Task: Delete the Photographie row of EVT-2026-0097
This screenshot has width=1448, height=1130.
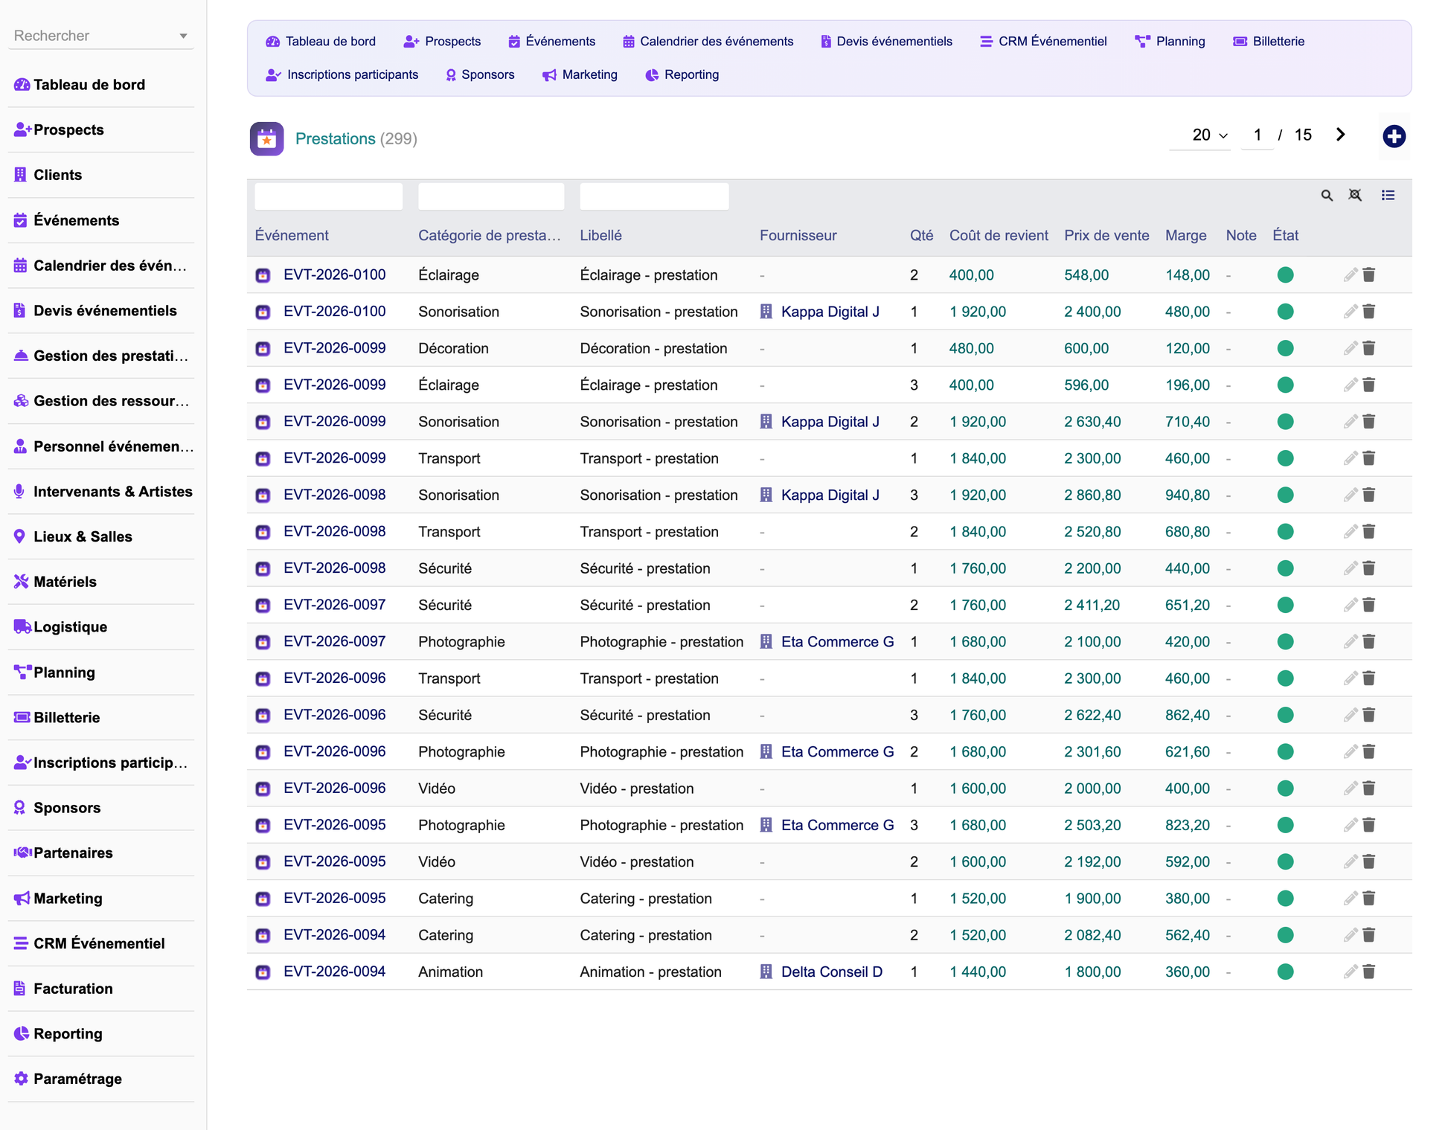Action: (x=1369, y=642)
